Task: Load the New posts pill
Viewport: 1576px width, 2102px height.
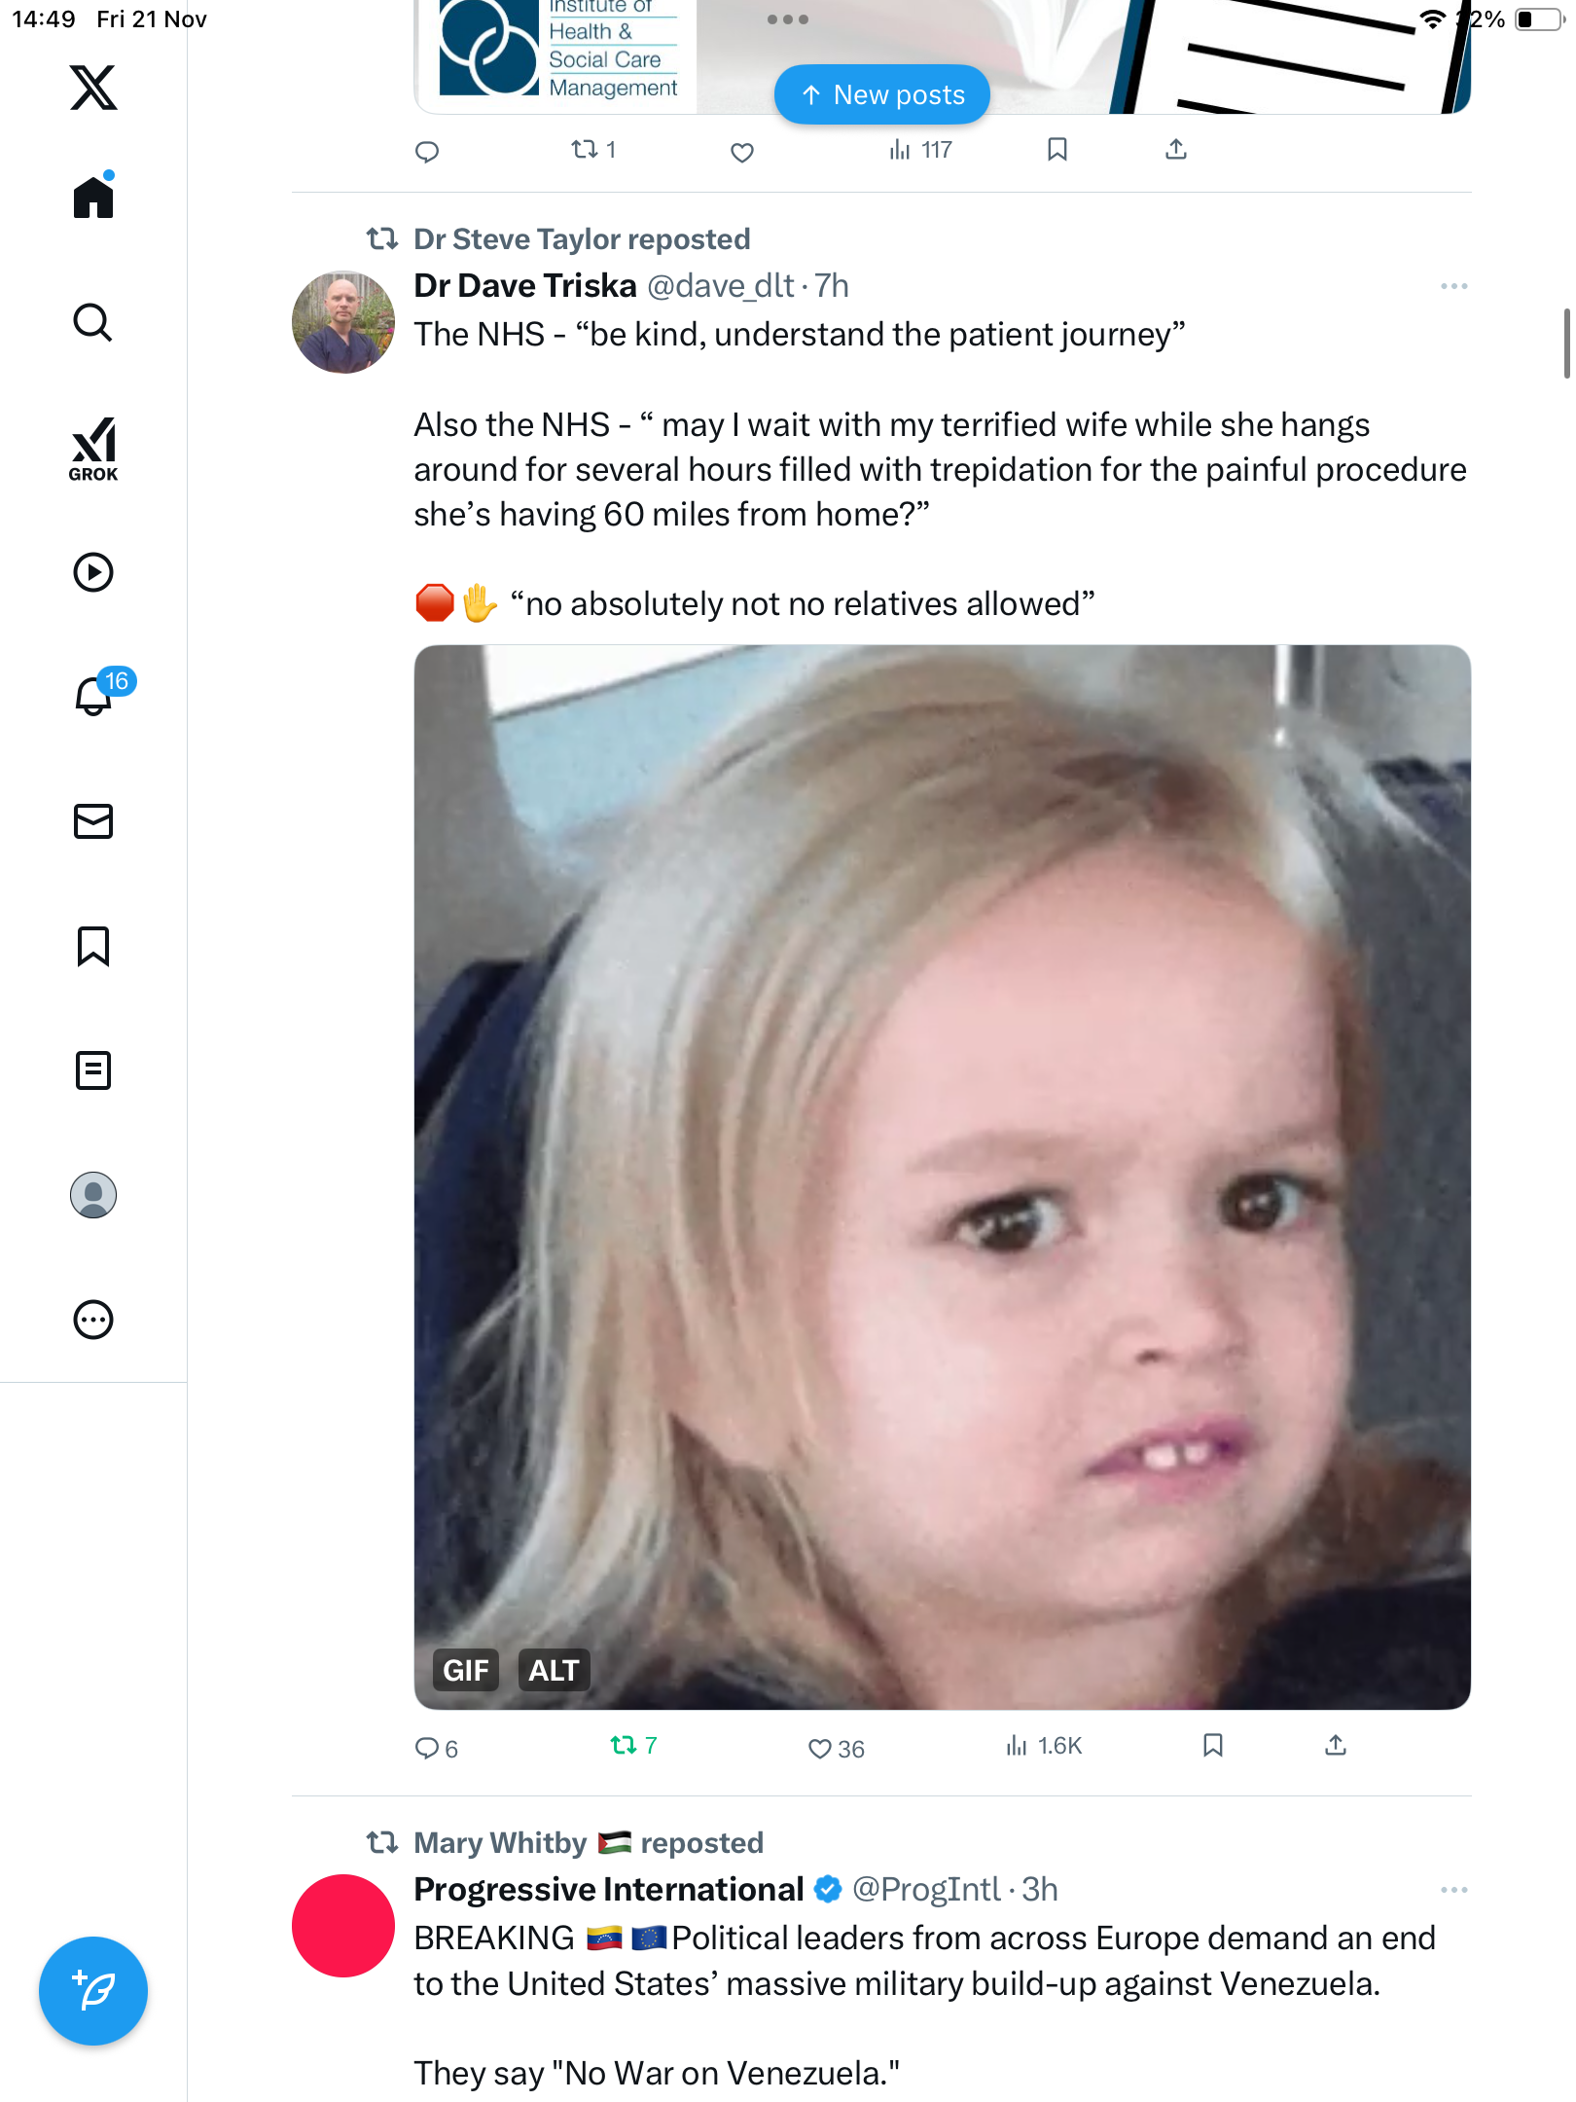Action: pos(881,94)
